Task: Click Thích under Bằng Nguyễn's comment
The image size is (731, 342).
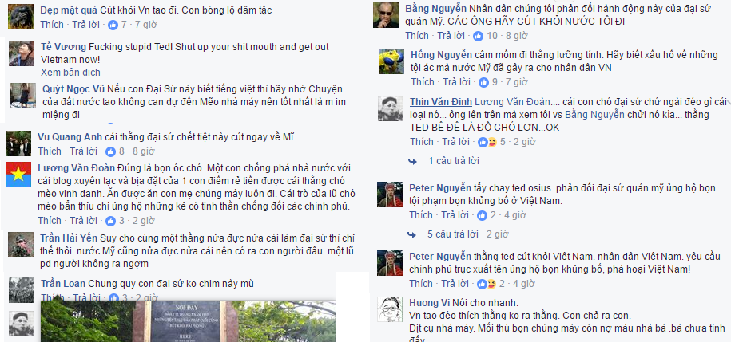Action: pos(417,35)
